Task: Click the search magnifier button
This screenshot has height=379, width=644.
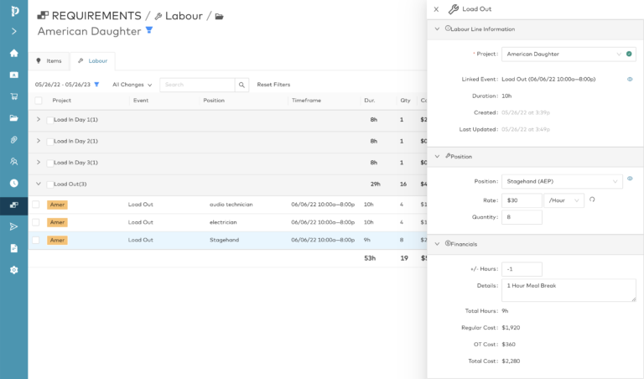Action: point(241,85)
